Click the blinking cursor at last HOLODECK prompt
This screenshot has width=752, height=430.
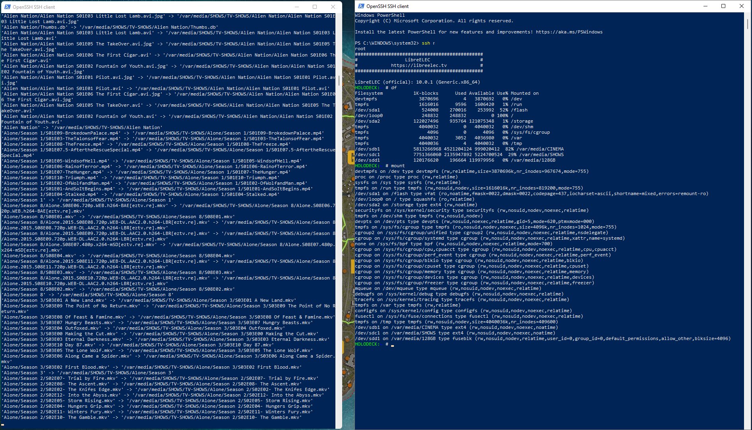point(392,345)
